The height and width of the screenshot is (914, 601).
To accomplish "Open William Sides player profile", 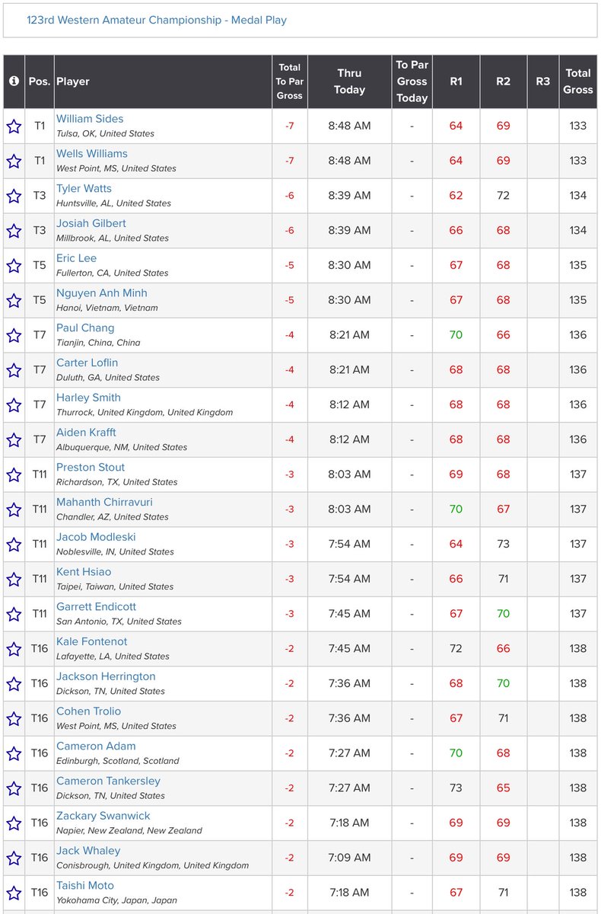I will 90,119.
